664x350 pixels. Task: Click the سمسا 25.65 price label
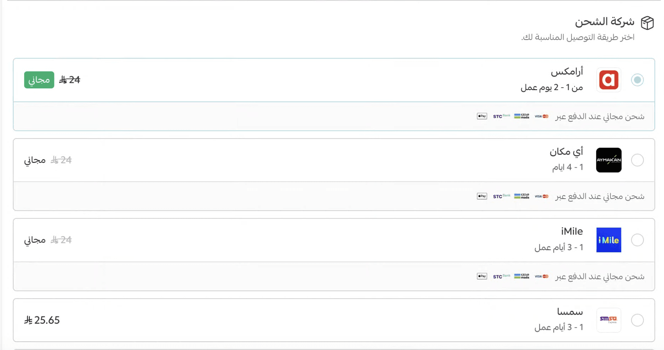click(x=42, y=320)
